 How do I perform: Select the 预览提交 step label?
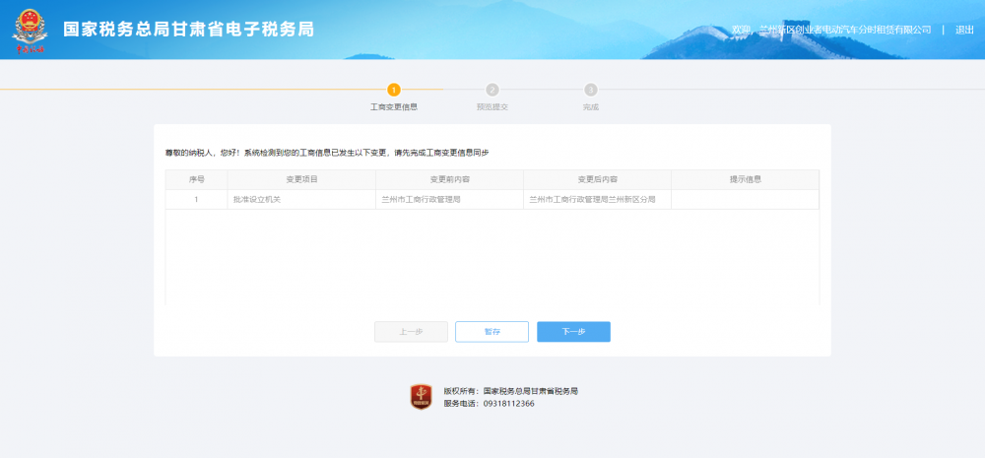492,106
